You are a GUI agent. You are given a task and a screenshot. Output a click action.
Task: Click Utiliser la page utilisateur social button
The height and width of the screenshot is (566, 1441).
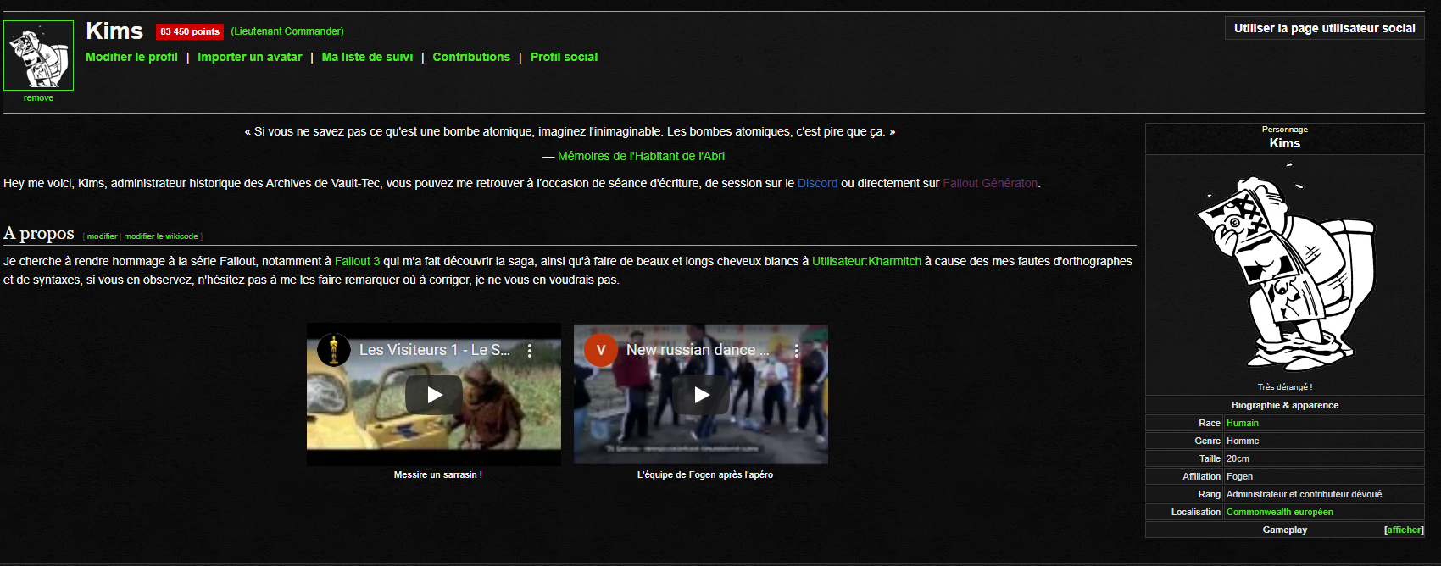point(1324,28)
